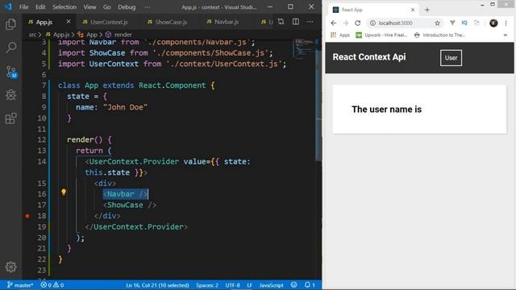The image size is (516, 290).
Task: Open the Chrome profile avatar
Action: (x=493, y=23)
